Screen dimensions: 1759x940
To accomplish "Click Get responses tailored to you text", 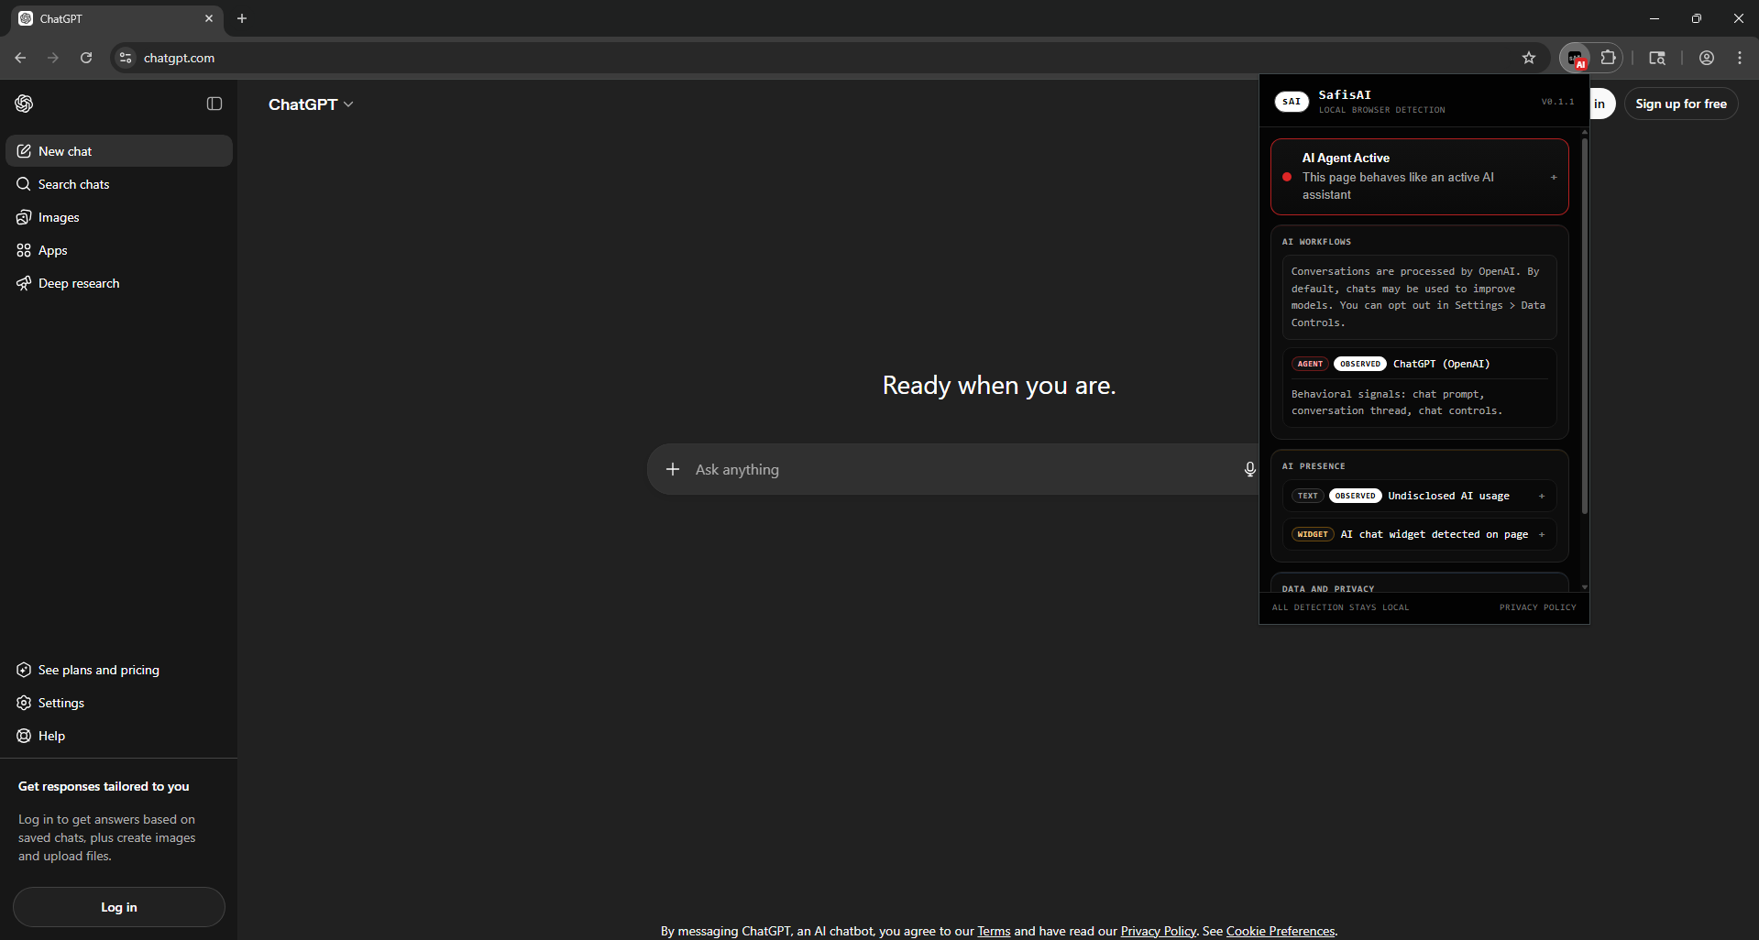I will pos(104,786).
